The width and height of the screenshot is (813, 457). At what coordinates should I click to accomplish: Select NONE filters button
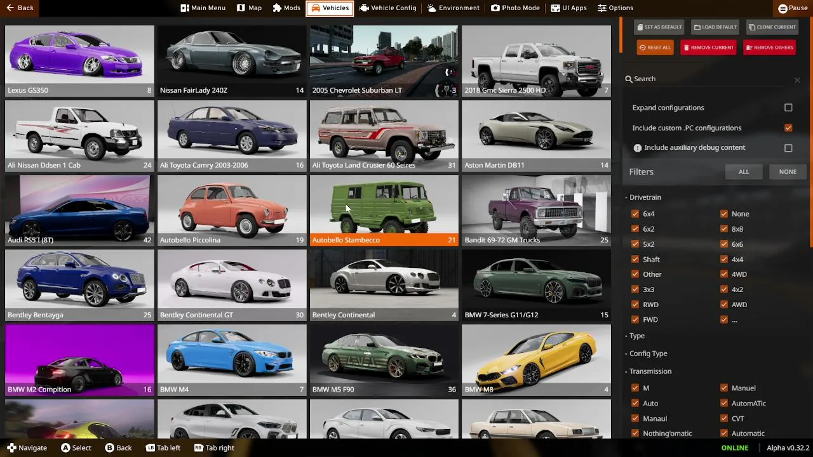tap(788, 172)
